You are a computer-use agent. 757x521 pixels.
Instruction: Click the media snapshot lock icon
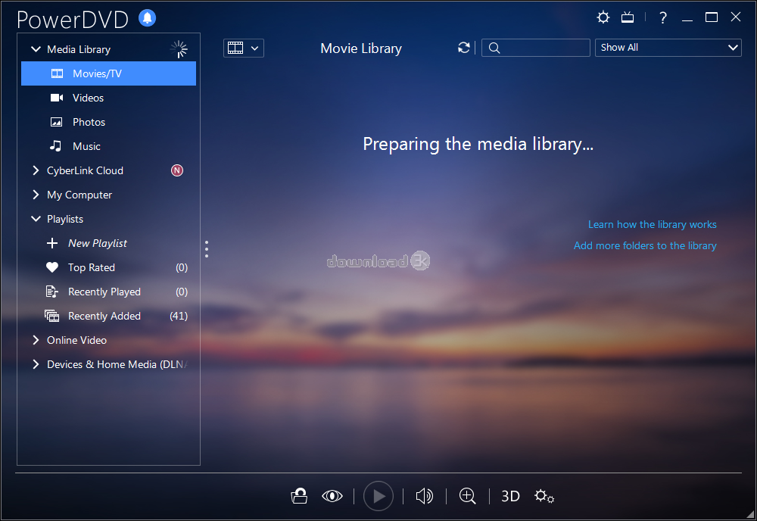click(299, 496)
